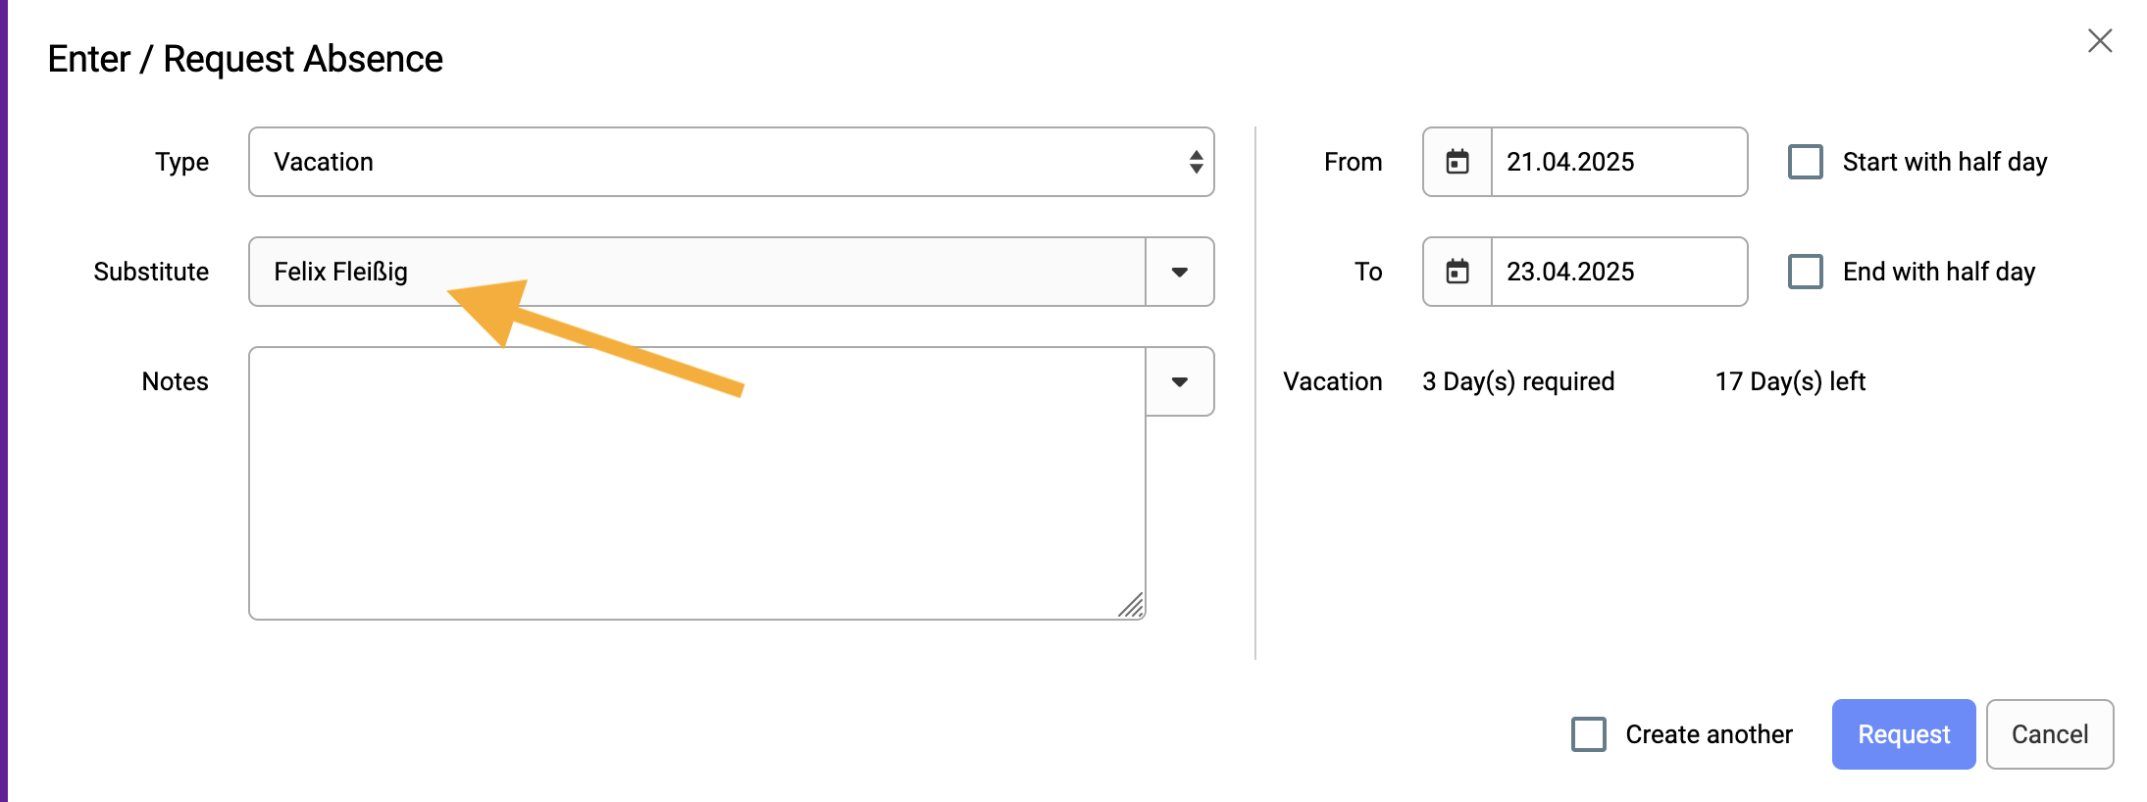2147x802 pixels.
Task: Submit the absence with Request button
Action: (1904, 734)
